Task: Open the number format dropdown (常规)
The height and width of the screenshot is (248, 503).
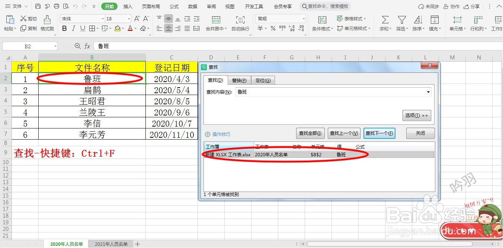Action: (304, 19)
